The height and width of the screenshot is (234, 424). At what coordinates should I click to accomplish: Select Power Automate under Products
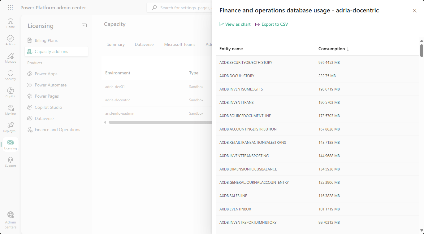point(50,85)
